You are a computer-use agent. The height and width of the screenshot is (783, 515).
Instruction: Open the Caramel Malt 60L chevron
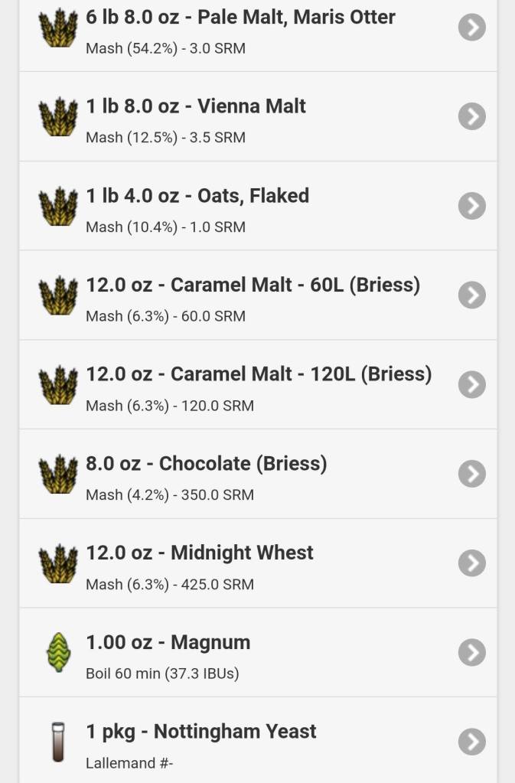(472, 295)
